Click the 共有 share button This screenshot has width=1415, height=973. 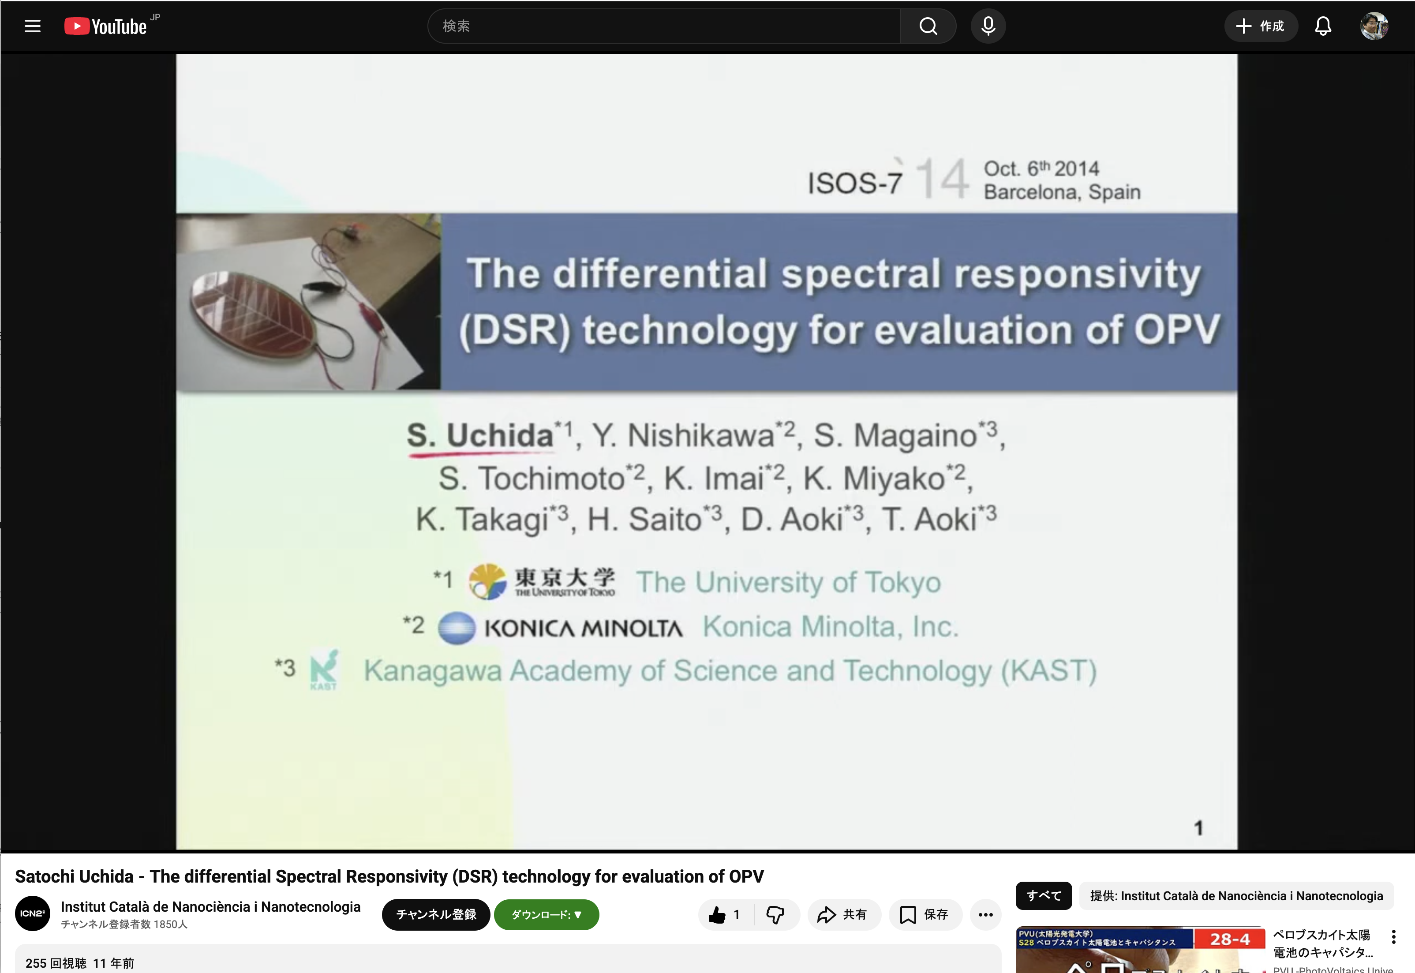click(x=844, y=914)
